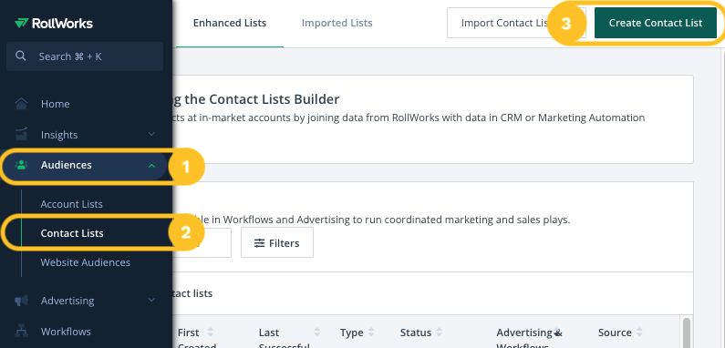Viewport: 725px width, 348px height.
Task: Sort by Type column arrows
Action: tap(371, 333)
